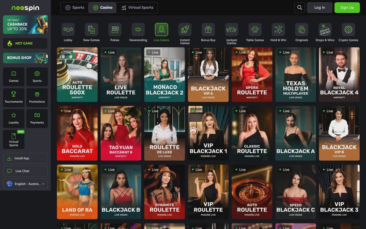Viewport: 366px width, 229px height.
Task: Select the Table Games category icon
Action: (x=255, y=29)
